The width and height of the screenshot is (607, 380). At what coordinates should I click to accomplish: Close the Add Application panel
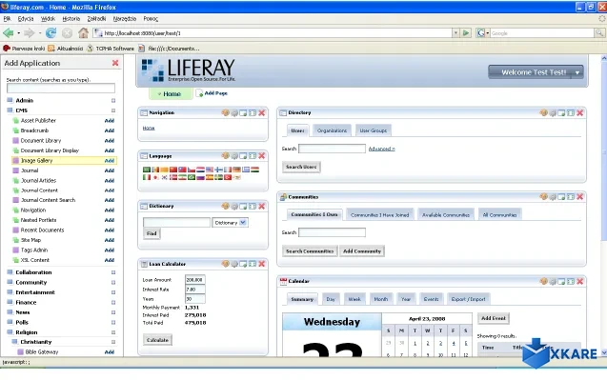pos(115,63)
